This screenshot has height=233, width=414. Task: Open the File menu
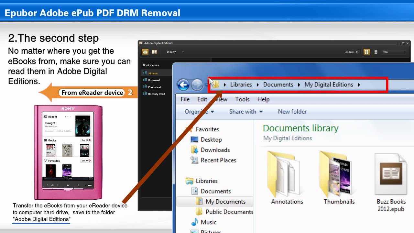click(185, 99)
